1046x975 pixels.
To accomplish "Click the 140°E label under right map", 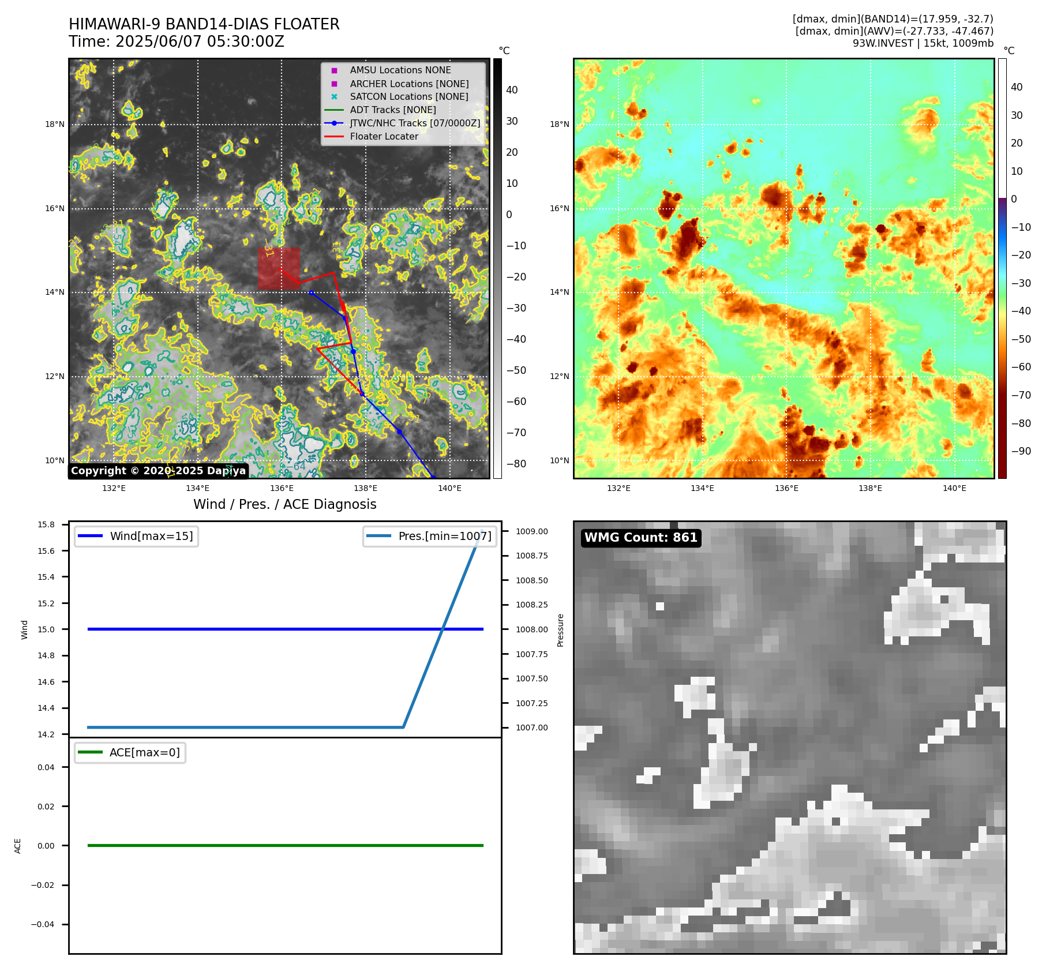I will click(954, 488).
